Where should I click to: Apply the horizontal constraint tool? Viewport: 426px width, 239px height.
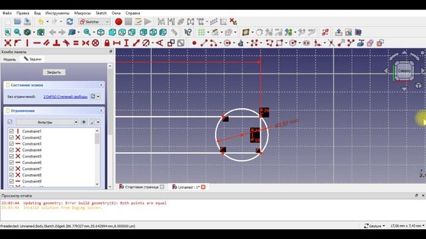click(x=37, y=42)
